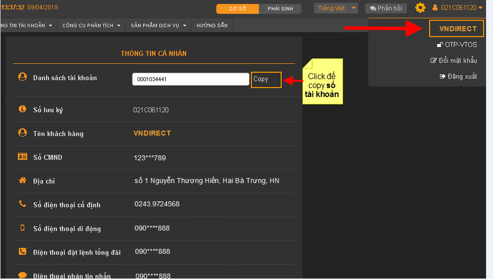Screen dimensions: 493x279
Task: Click the ID number 123***789
Action: point(149,158)
